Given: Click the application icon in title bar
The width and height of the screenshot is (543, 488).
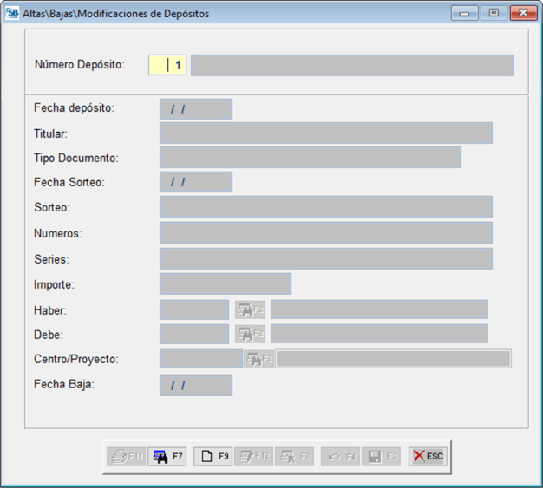Looking at the screenshot, I should (12, 13).
